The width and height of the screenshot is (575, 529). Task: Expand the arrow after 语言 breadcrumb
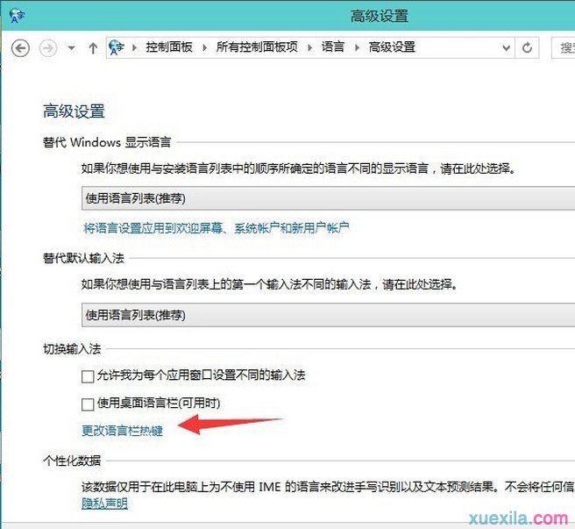point(357,47)
